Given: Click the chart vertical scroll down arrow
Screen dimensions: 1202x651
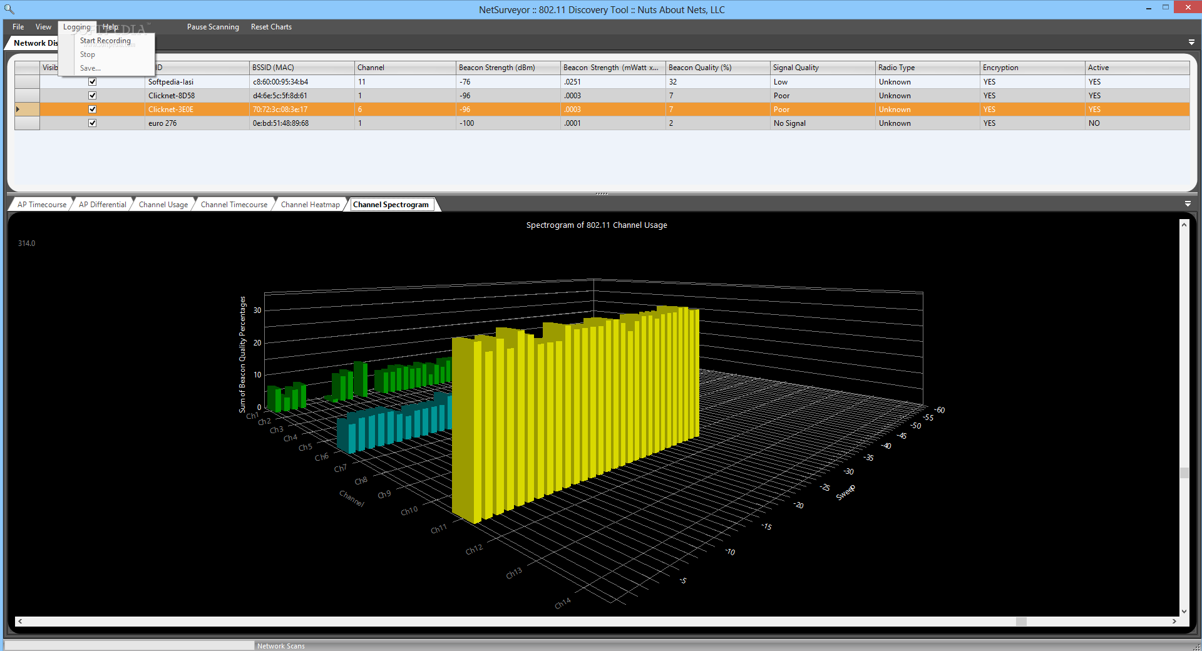Looking at the screenshot, I should pyautogui.click(x=1184, y=612).
